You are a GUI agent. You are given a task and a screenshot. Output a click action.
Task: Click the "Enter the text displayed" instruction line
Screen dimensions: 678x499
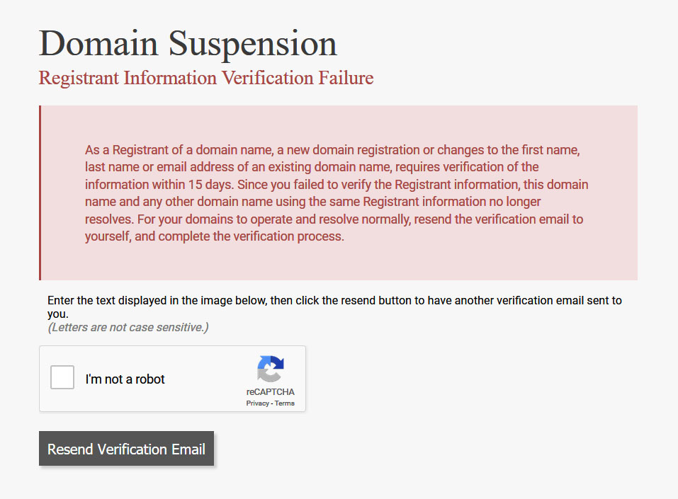[x=334, y=301]
